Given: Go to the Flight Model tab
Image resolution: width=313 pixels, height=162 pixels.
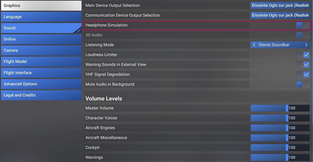Looking at the screenshot, I should click(x=41, y=62).
